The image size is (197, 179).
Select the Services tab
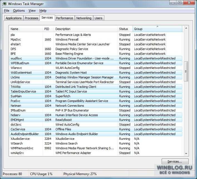coord(47,18)
